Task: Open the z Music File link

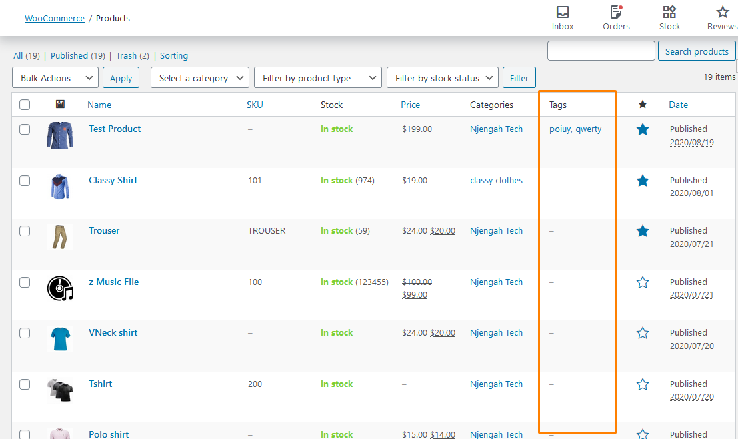Action: [114, 282]
